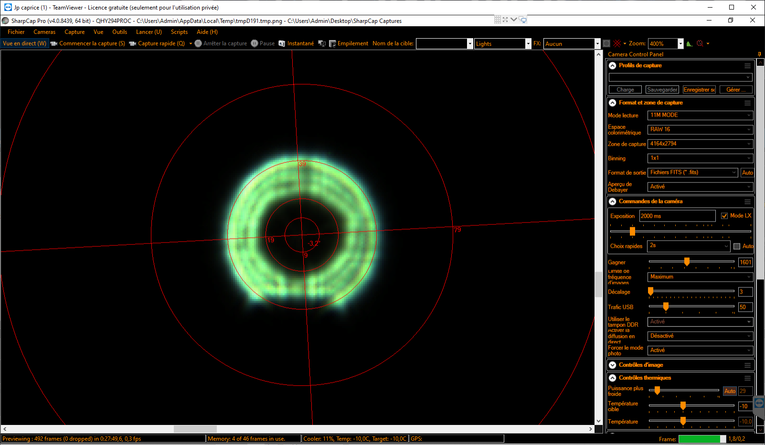
Task: Open the Capture menu
Action: (x=74, y=32)
